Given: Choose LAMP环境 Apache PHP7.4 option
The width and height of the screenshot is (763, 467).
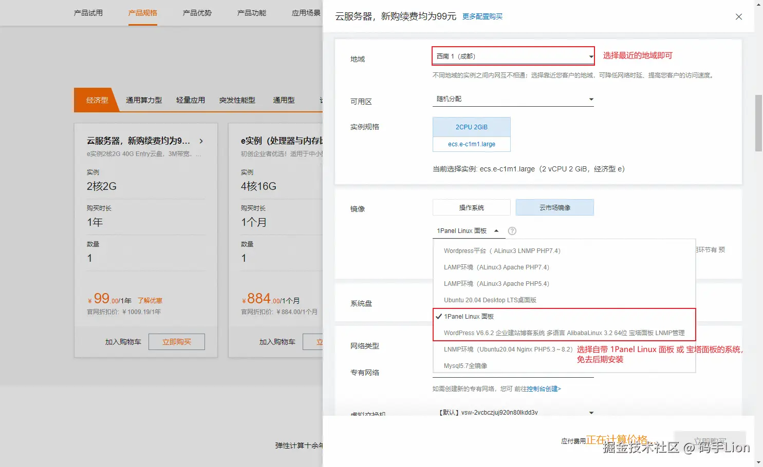Looking at the screenshot, I should pos(564,267).
